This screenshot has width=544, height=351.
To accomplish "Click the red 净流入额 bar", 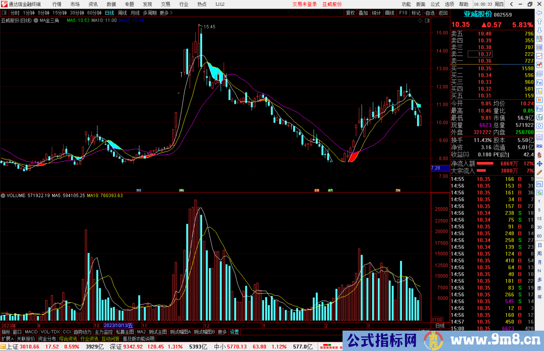I will [485, 164].
